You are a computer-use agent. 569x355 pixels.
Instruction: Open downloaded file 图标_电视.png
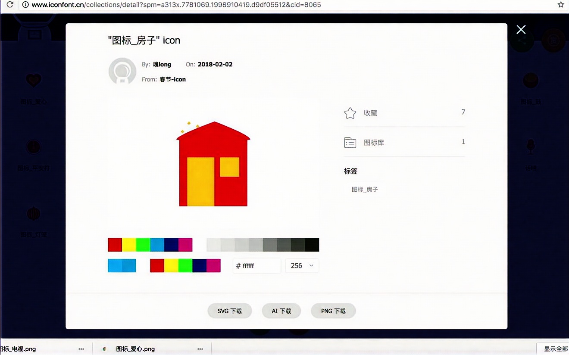[18, 349]
